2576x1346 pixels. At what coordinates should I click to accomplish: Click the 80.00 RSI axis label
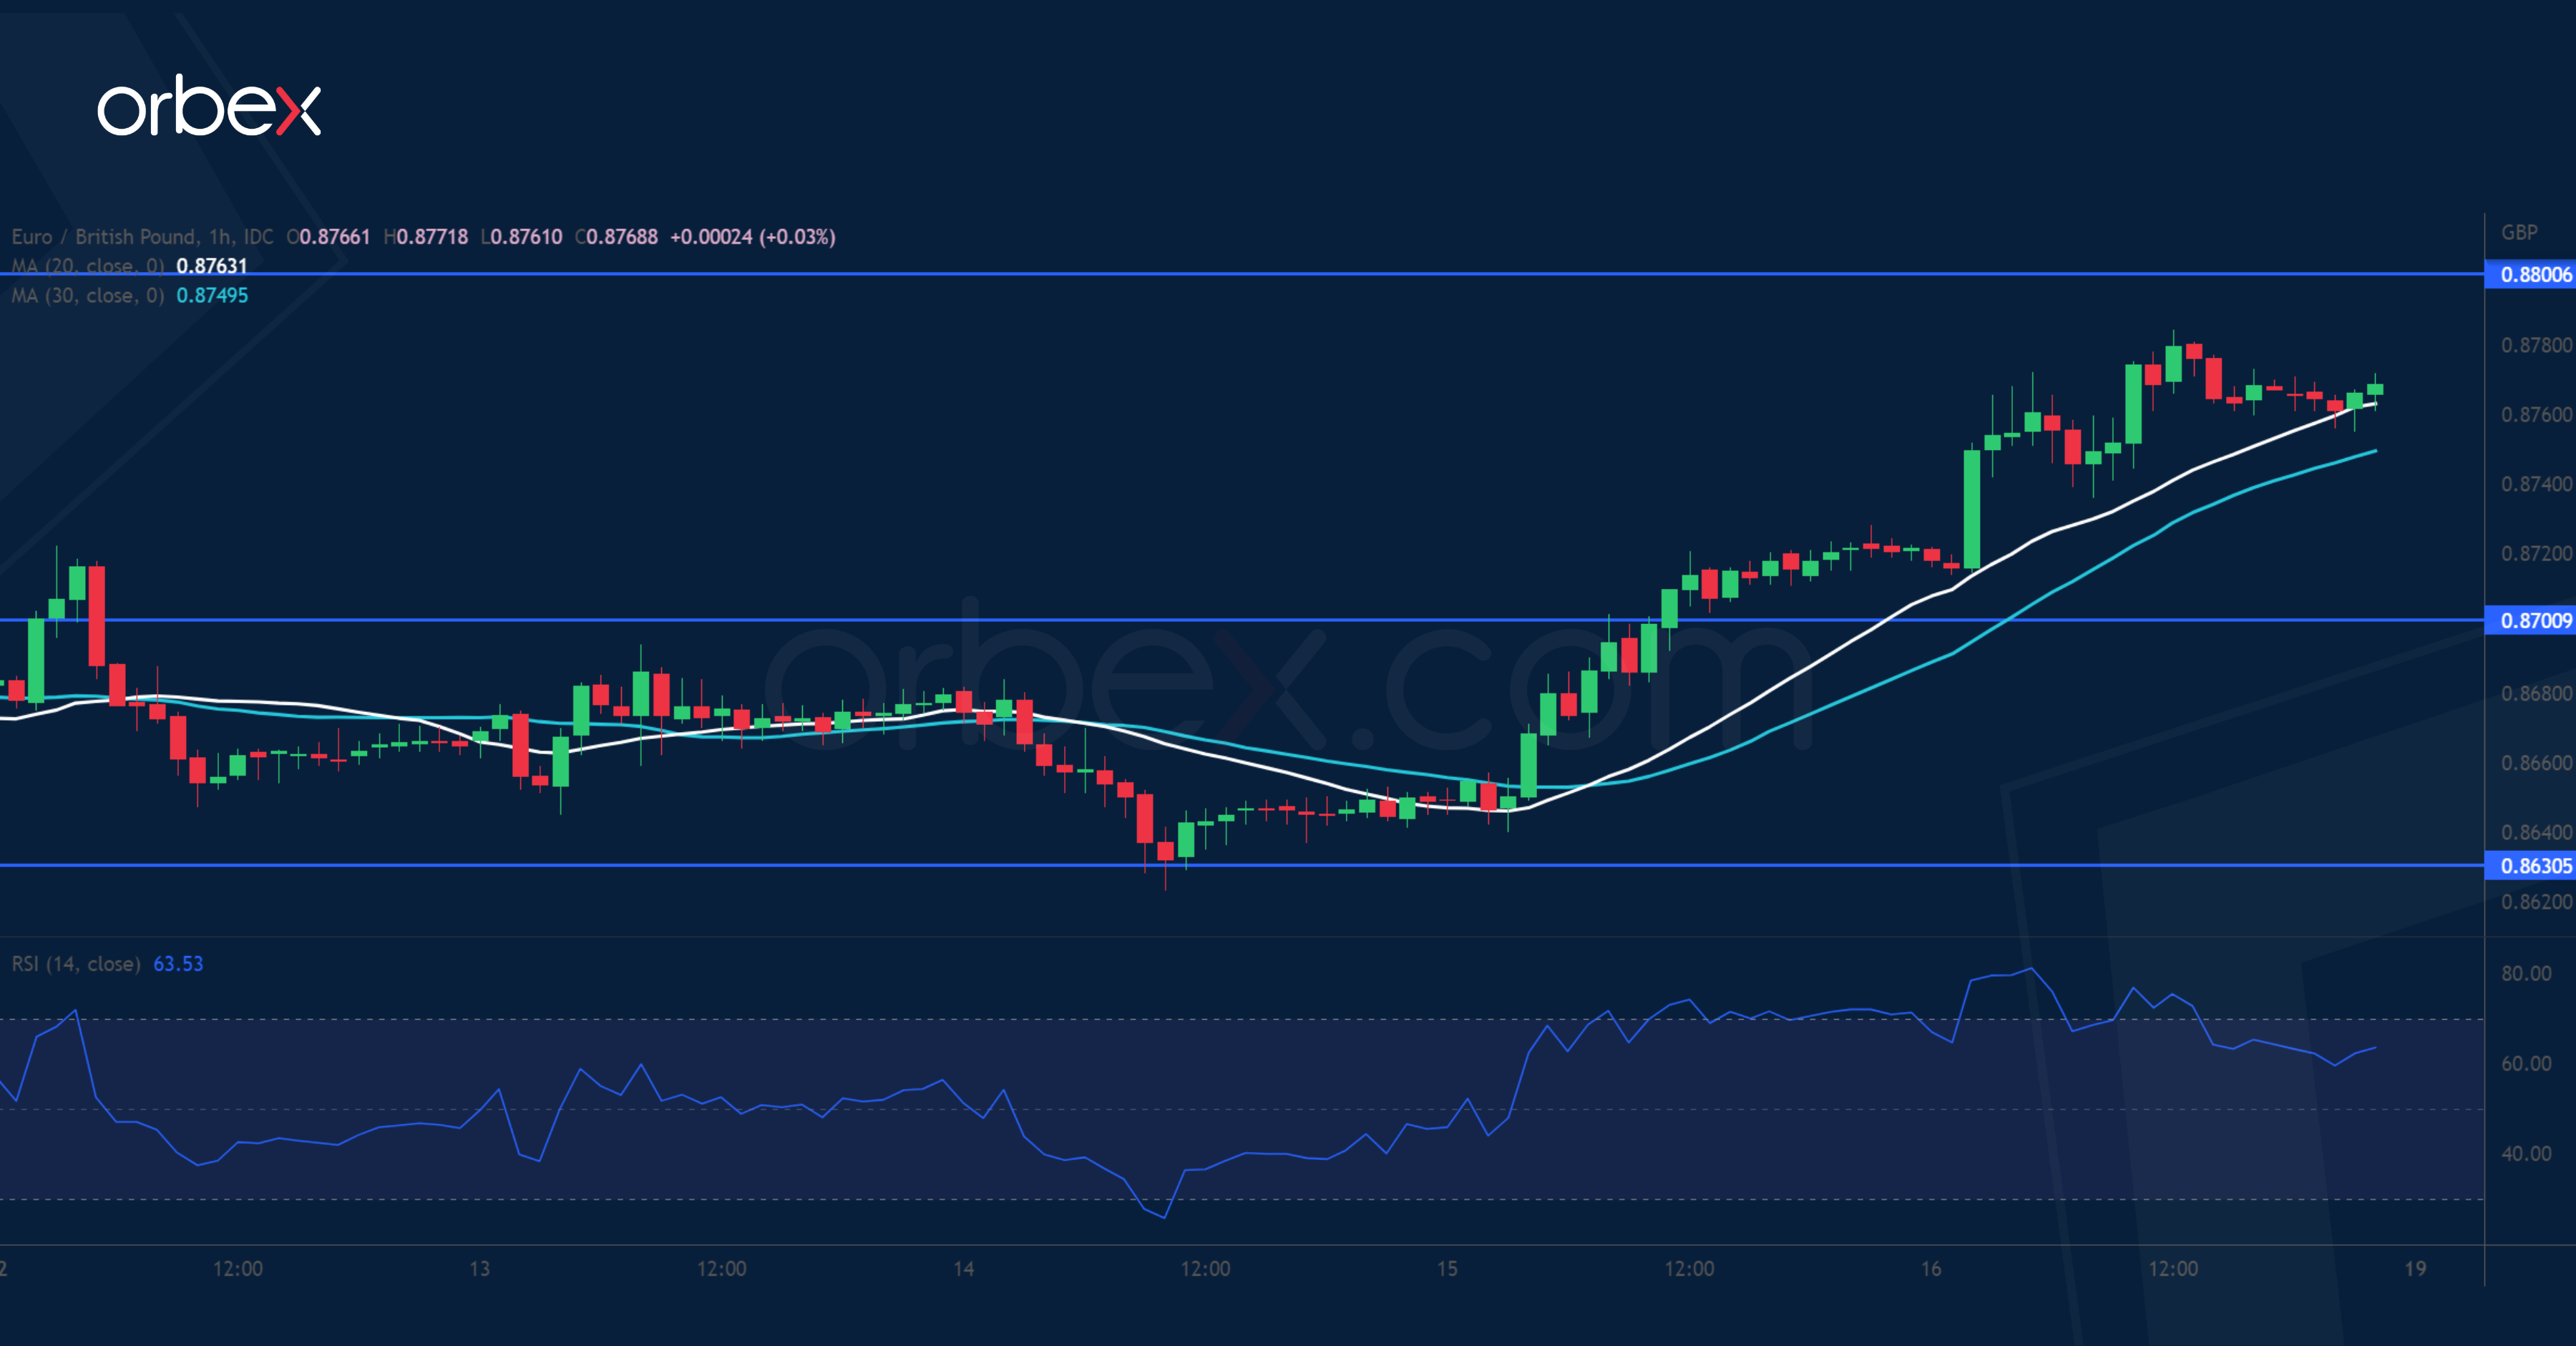[x=2526, y=974]
